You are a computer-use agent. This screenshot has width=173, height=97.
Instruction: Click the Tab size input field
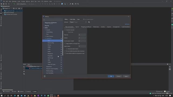tap(82, 35)
